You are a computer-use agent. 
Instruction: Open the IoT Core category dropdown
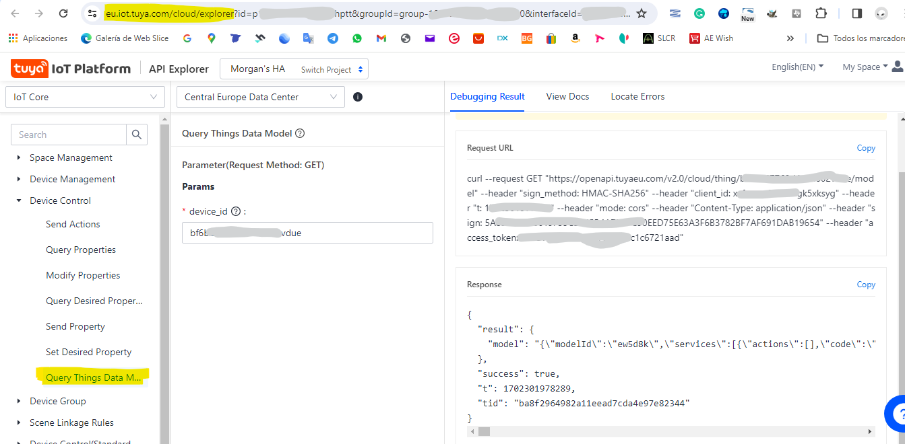point(85,97)
